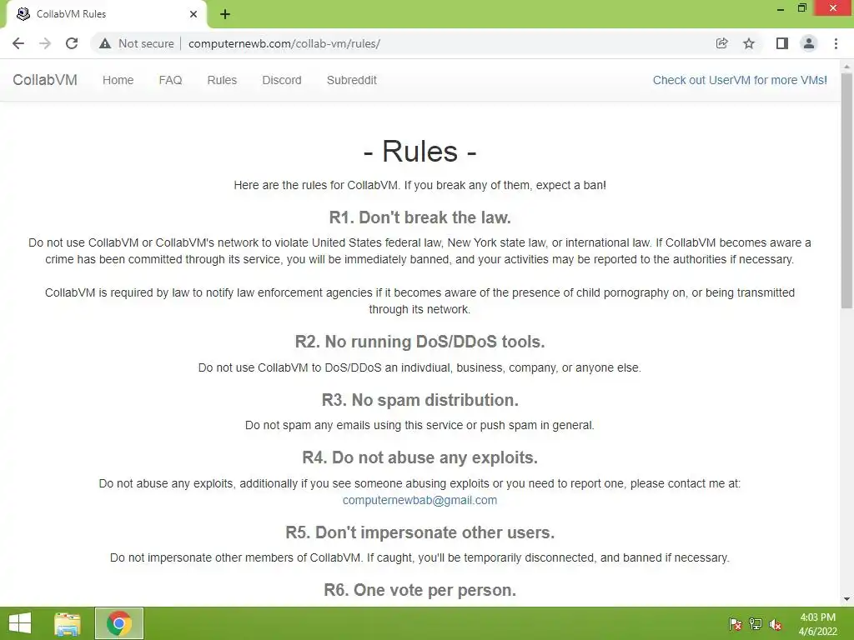Reload the page with the refresh icon

pos(72,43)
